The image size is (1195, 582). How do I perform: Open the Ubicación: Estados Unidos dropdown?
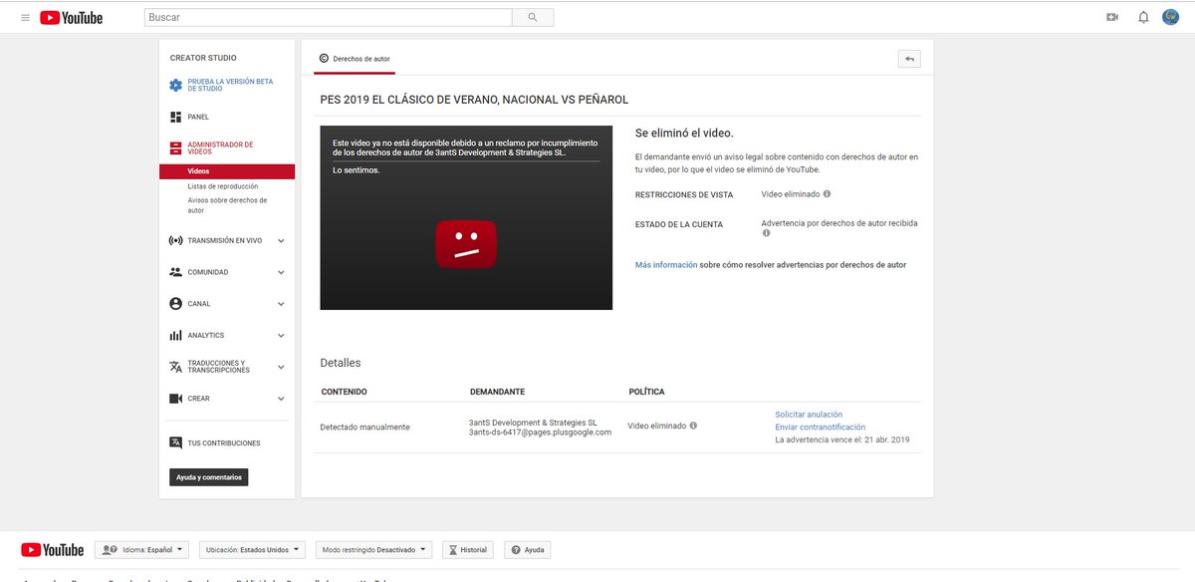(253, 550)
